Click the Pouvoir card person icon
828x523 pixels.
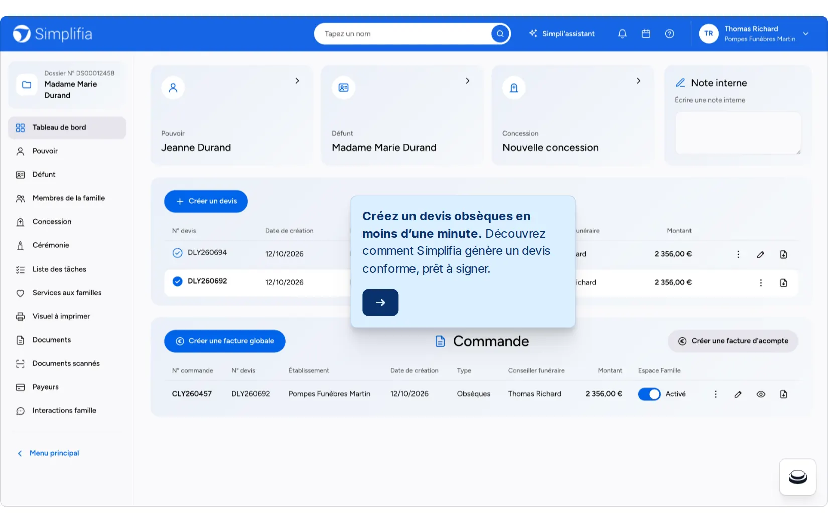click(173, 88)
